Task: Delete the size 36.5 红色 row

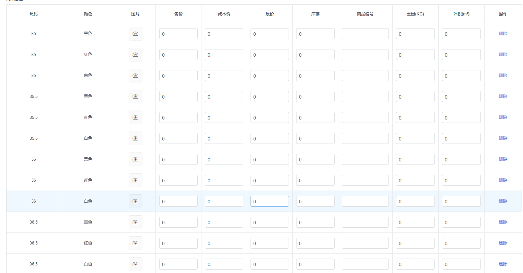Action: tap(503, 243)
